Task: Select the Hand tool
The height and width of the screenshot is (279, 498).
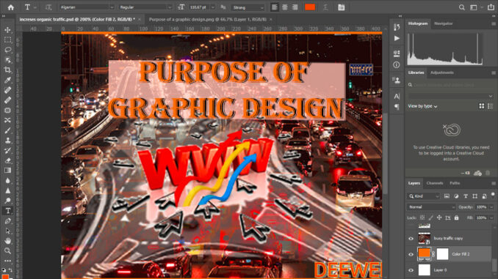Action: point(7,241)
